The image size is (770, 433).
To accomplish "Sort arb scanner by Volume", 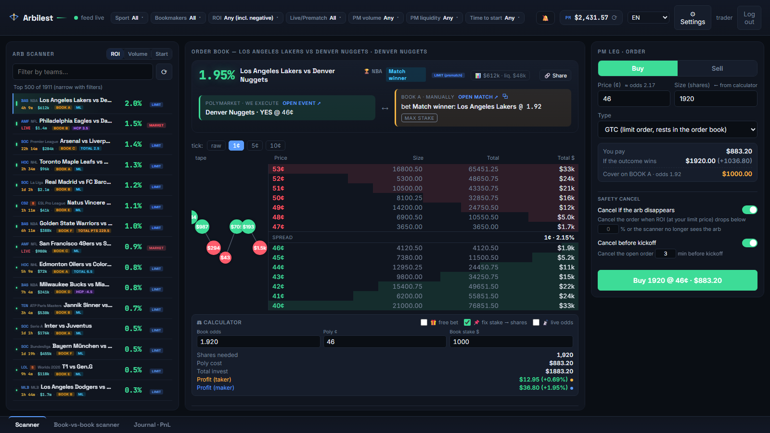I will coord(138,54).
